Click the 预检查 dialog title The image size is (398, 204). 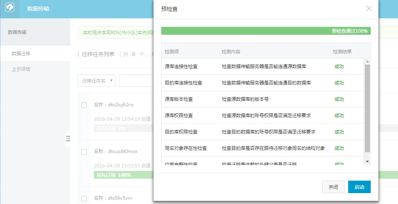pyautogui.click(x=169, y=9)
